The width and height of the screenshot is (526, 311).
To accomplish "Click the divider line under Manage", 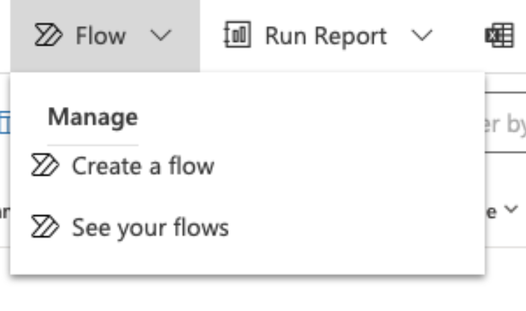I will (93, 145).
